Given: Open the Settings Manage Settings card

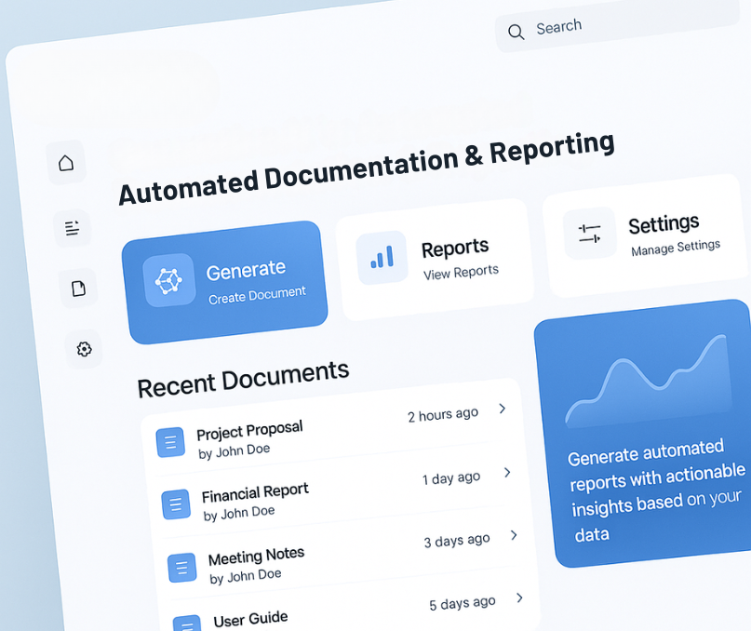Looking at the screenshot, I should tap(647, 235).
